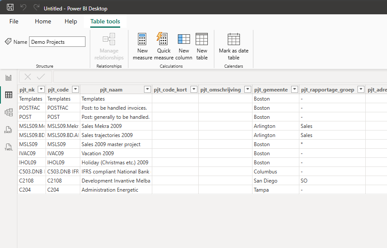387x248 pixels.
Task: Click the New measure icon
Action: [142, 39]
